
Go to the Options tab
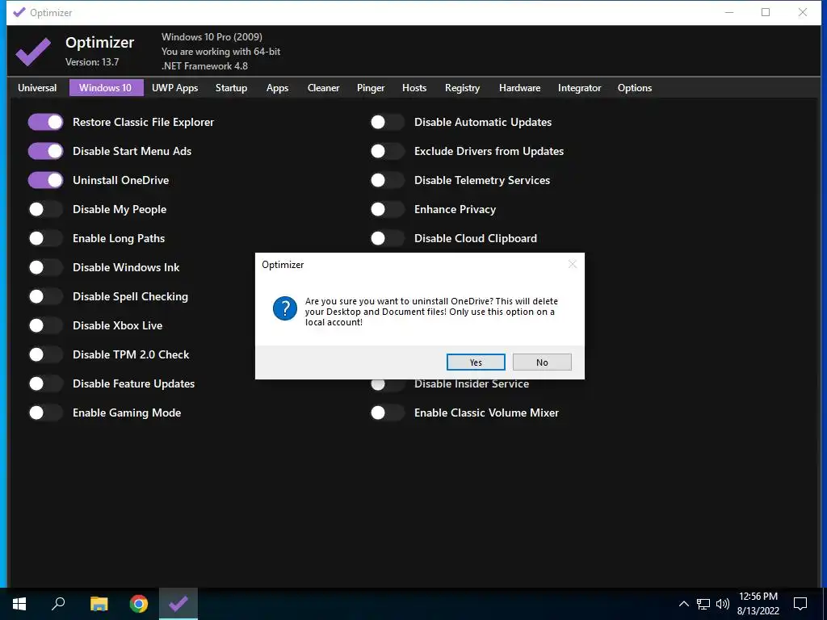click(x=635, y=88)
